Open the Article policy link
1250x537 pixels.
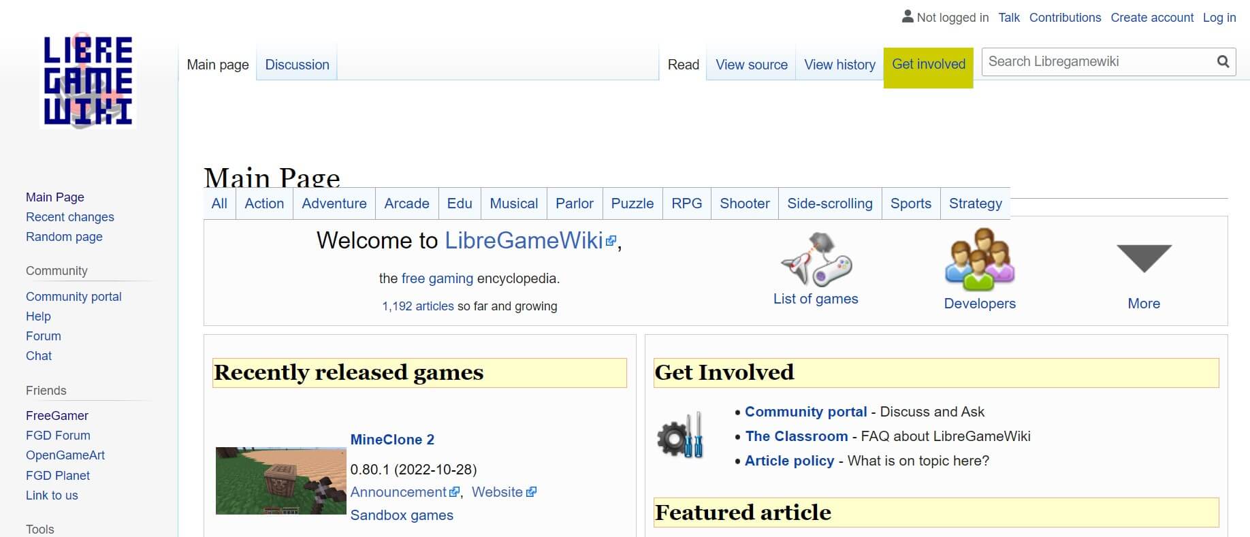pyautogui.click(x=790, y=461)
